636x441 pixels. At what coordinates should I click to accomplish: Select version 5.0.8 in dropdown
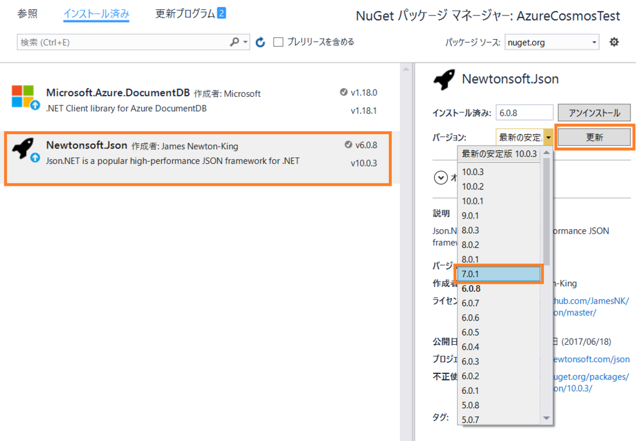click(x=499, y=406)
